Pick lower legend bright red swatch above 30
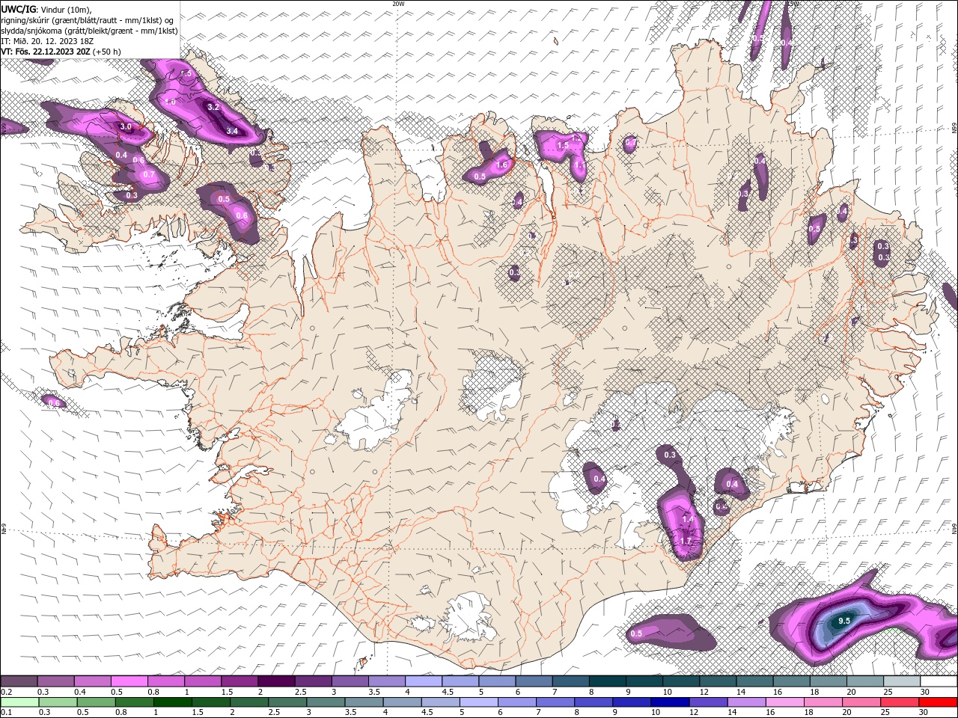 (938, 702)
